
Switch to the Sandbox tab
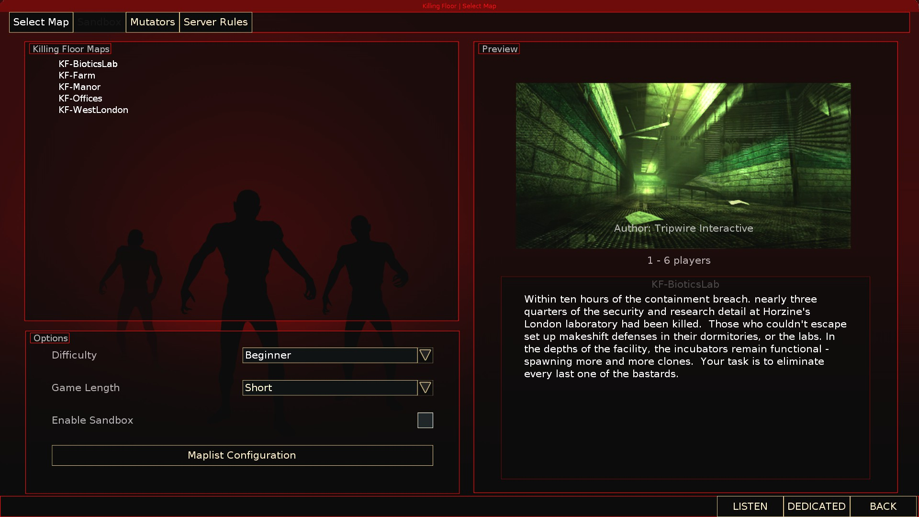click(100, 22)
